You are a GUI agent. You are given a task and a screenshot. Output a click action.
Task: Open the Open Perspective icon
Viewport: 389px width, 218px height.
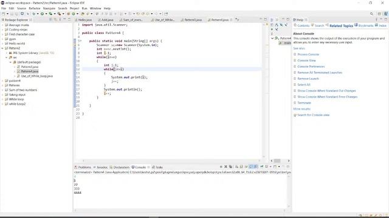[379, 14]
